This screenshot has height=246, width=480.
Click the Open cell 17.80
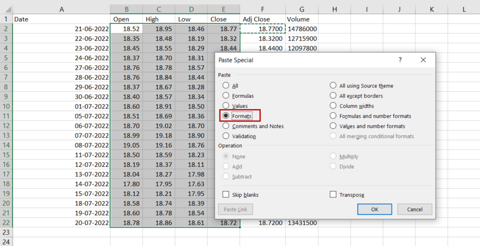pyautogui.click(x=127, y=184)
